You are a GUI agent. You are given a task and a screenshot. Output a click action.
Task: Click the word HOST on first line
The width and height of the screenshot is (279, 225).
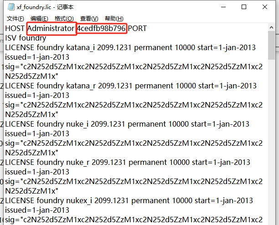(x=15, y=28)
